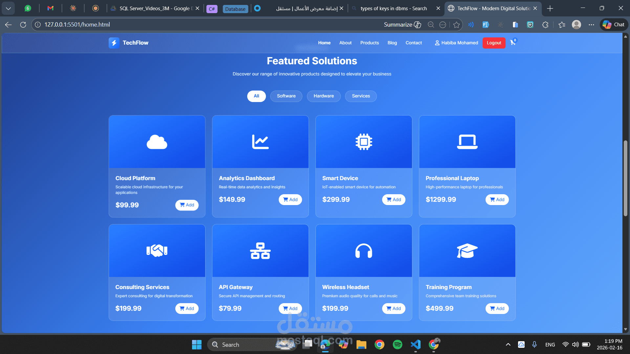The image size is (630, 354).
Task: Click the Consulting Services handshake icon
Action: pyautogui.click(x=157, y=251)
